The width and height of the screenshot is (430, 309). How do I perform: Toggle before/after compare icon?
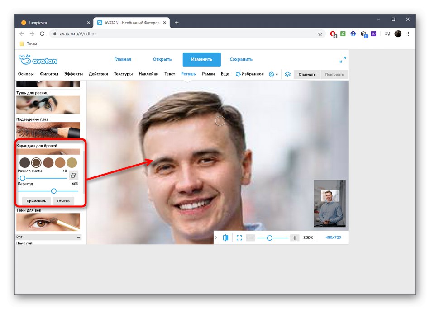tap(225, 238)
